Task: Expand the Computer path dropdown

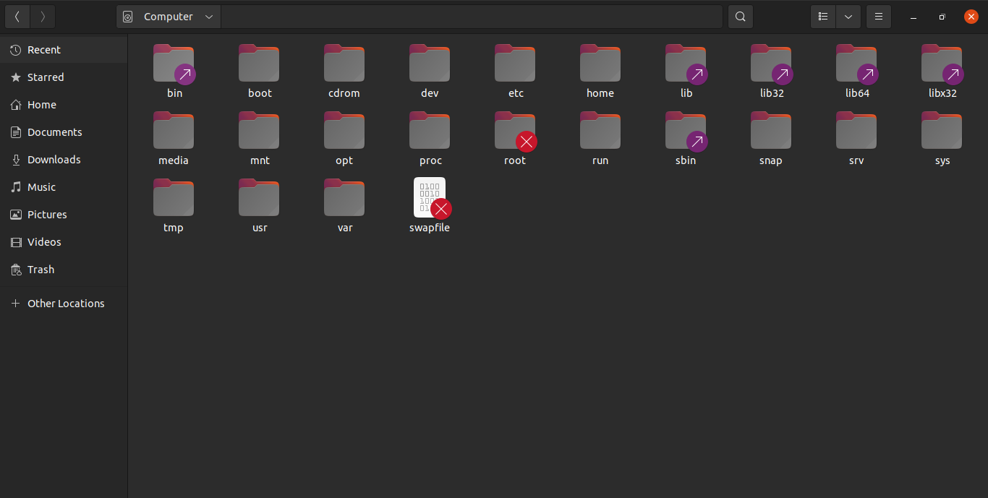Action: pos(208,17)
